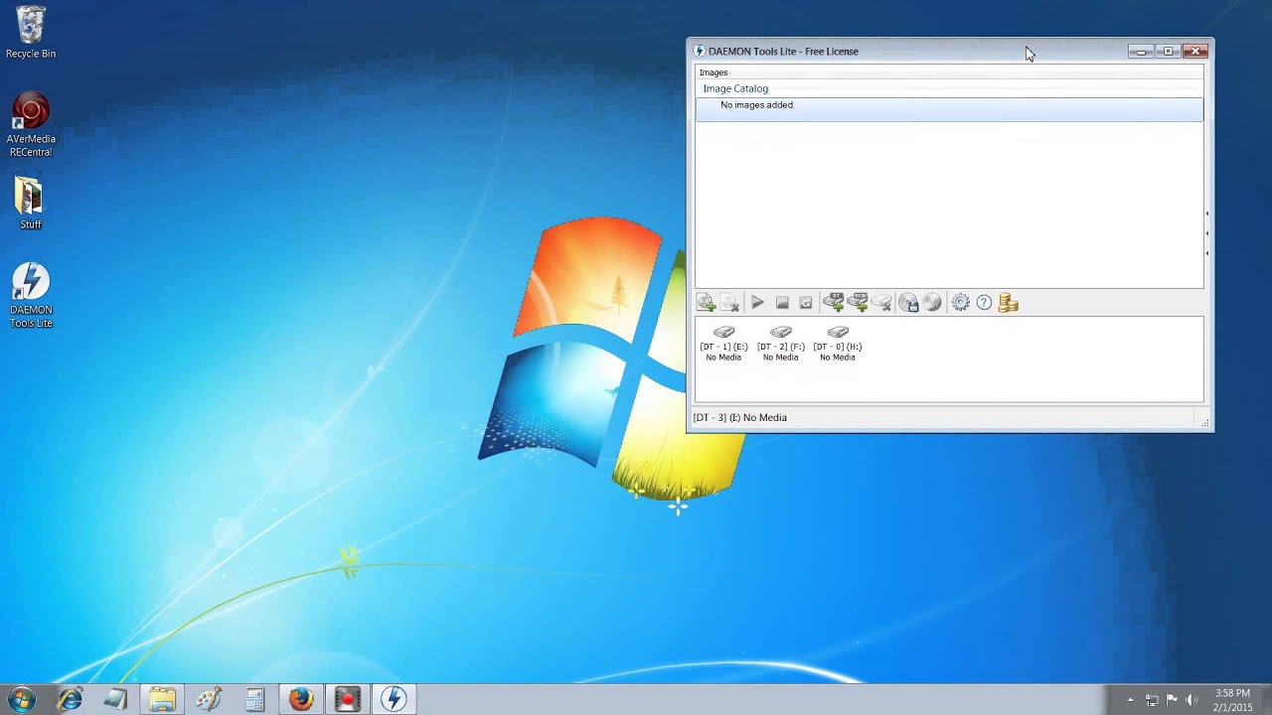Launch Internet Explorer from the taskbar
The height and width of the screenshot is (715, 1272).
pos(70,699)
